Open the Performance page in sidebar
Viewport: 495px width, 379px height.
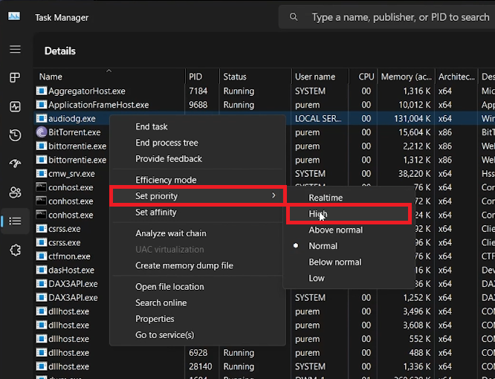(x=15, y=106)
